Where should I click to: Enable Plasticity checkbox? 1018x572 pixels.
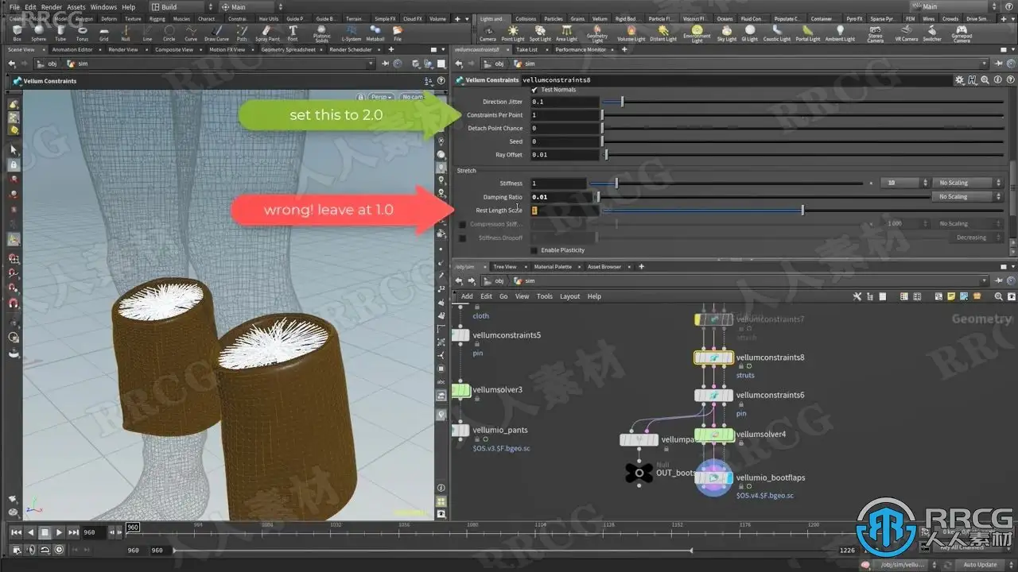[x=534, y=250]
